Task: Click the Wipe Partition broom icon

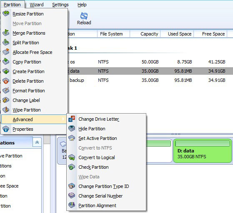Action: coord(6,110)
